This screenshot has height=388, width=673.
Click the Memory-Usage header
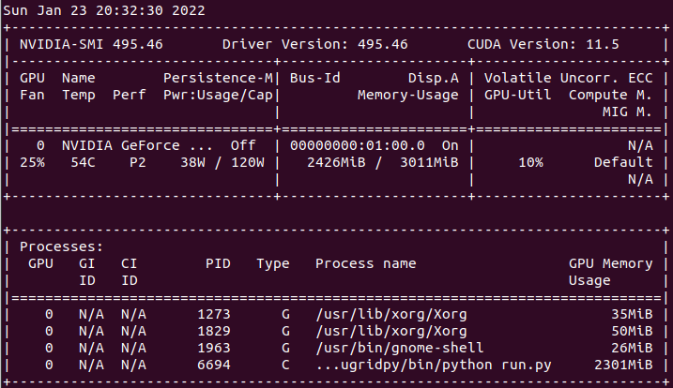coord(408,95)
